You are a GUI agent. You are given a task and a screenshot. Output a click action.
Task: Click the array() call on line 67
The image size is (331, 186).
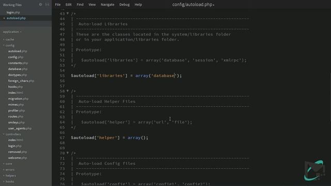coord(137,137)
